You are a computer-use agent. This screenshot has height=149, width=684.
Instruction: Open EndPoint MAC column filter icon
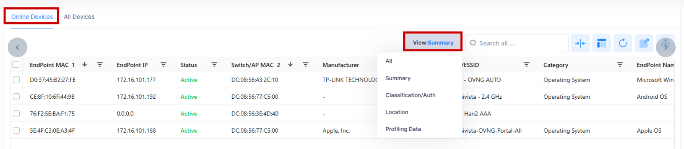pos(100,64)
